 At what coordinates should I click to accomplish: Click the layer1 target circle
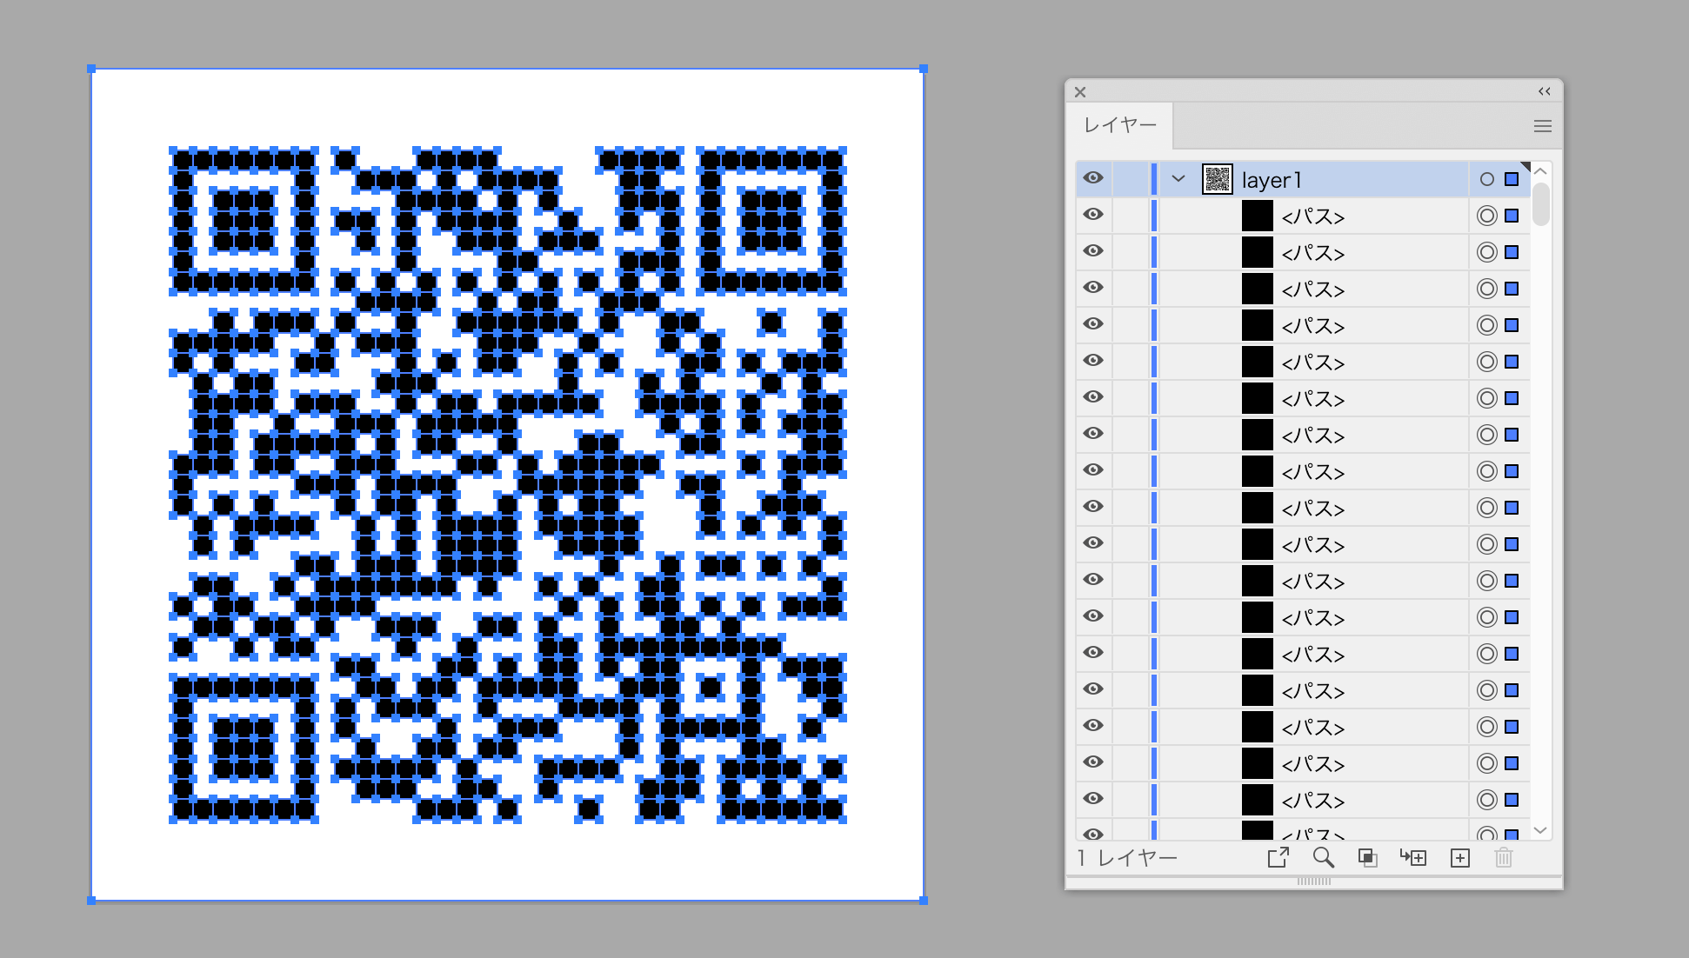(1487, 179)
